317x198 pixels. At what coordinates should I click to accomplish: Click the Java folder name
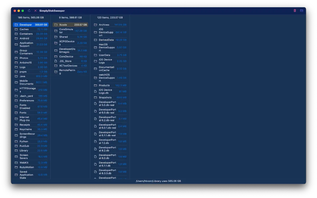click(x=22, y=76)
